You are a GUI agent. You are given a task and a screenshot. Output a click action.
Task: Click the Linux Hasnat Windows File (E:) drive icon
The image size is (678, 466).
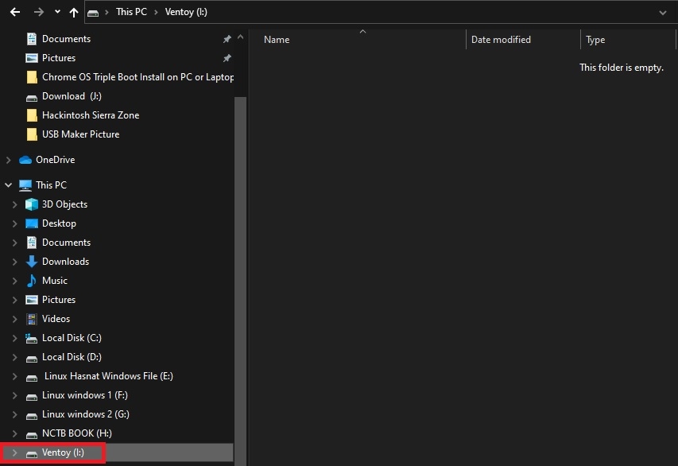[x=32, y=378]
